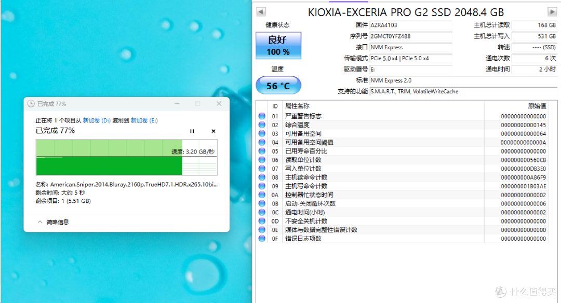561x303 pixels.
Task: Select the 严重警告标志 attribute name
Action: [303, 116]
